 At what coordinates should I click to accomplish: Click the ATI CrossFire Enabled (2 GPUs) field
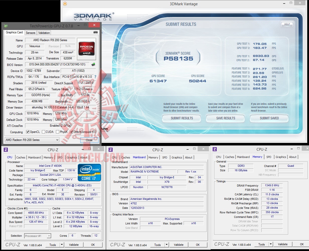click(61, 126)
